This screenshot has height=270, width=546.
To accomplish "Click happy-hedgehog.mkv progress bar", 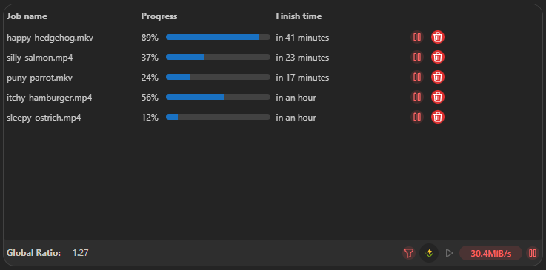I will (218, 37).
